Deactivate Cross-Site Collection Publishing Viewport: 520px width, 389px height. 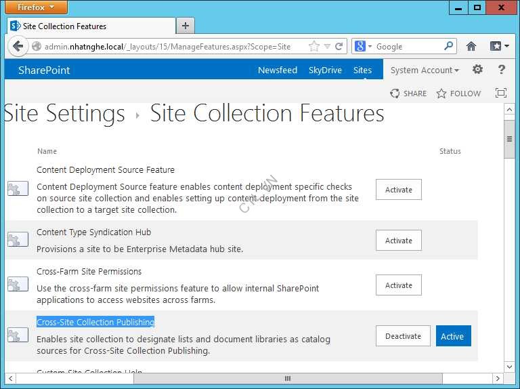[403, 336]
